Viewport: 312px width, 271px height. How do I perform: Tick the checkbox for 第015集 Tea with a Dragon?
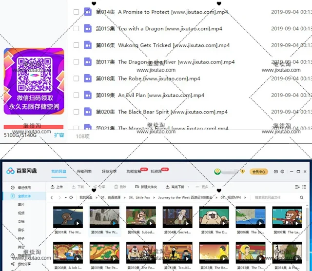click(x=76, y=28)
